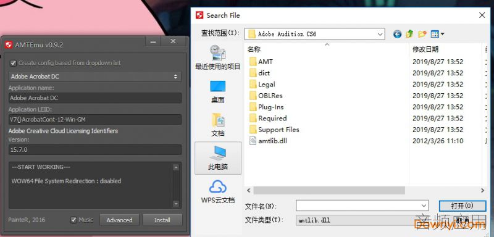Toggle Create config based from dropdown list
Image resolution: width=494 pixels, height=237 pixels.
13,63
